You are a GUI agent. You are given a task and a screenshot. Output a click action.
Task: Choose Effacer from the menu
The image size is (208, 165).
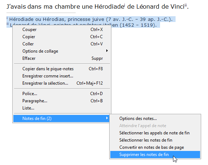point(62,58)
